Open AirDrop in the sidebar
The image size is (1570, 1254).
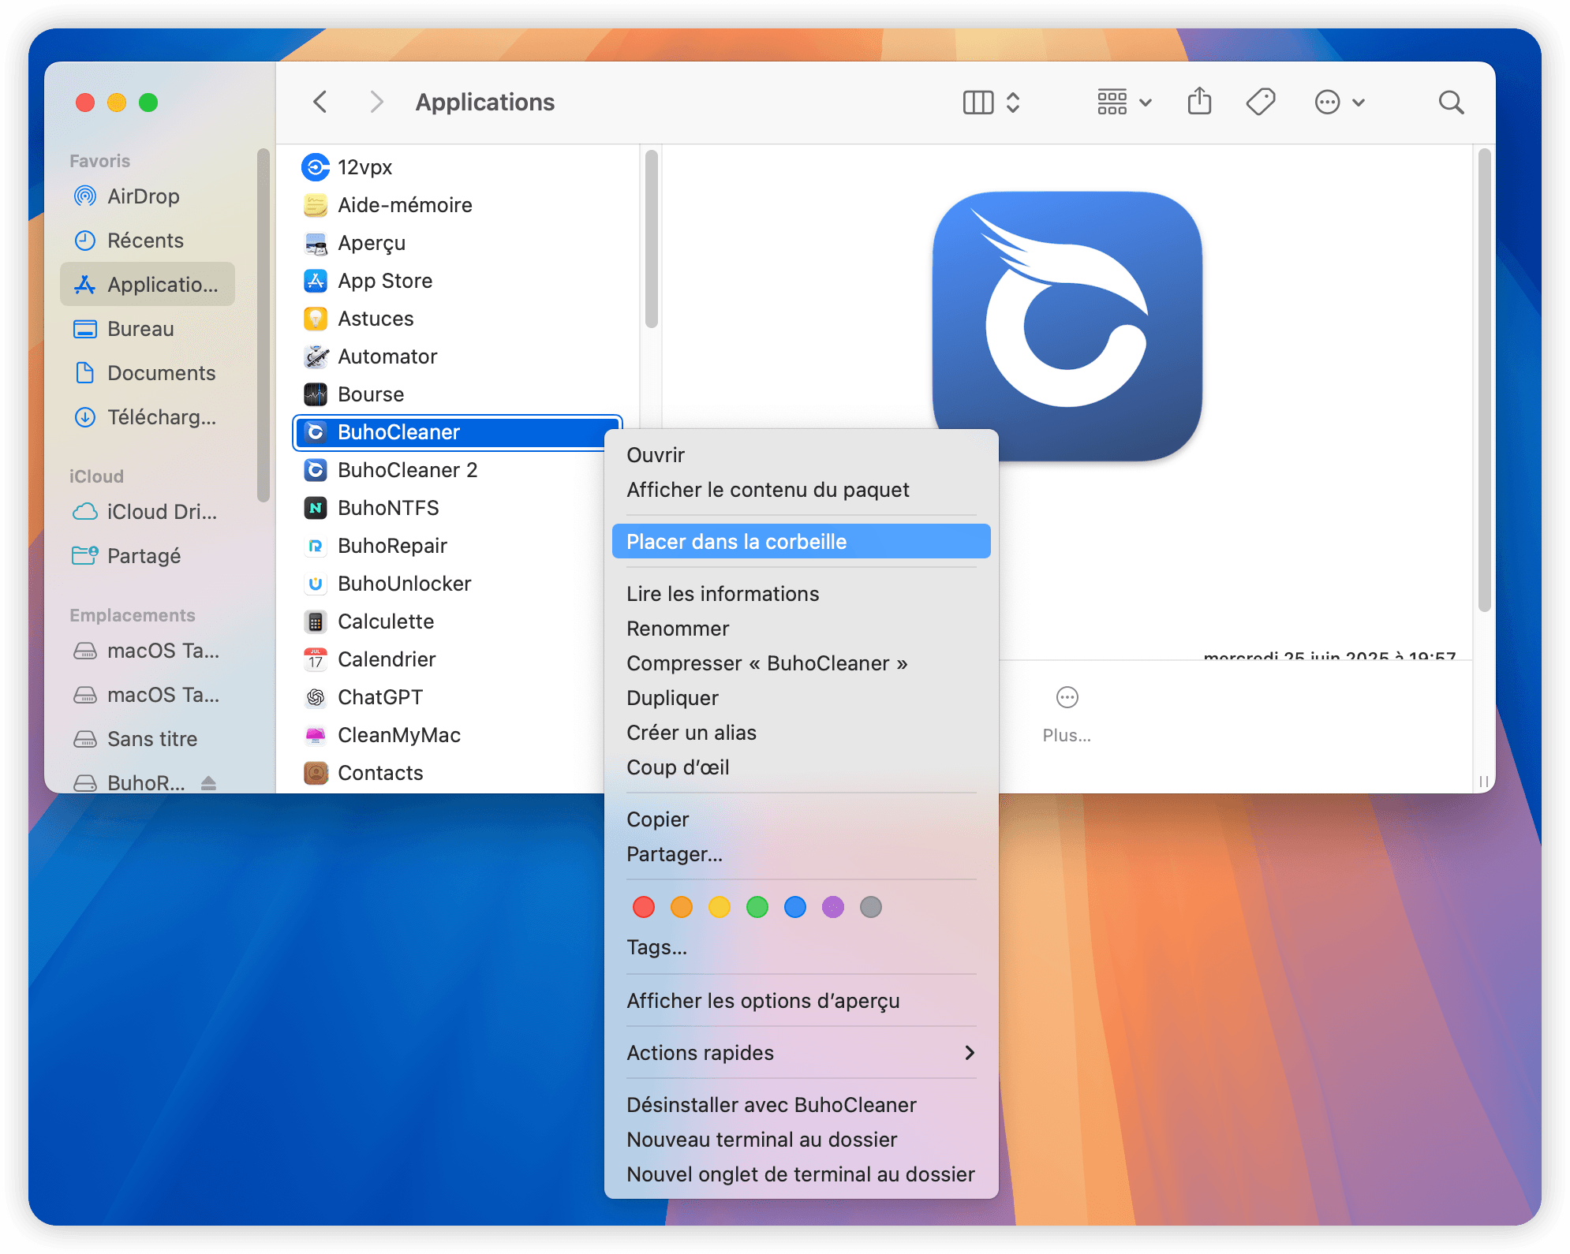148,196
